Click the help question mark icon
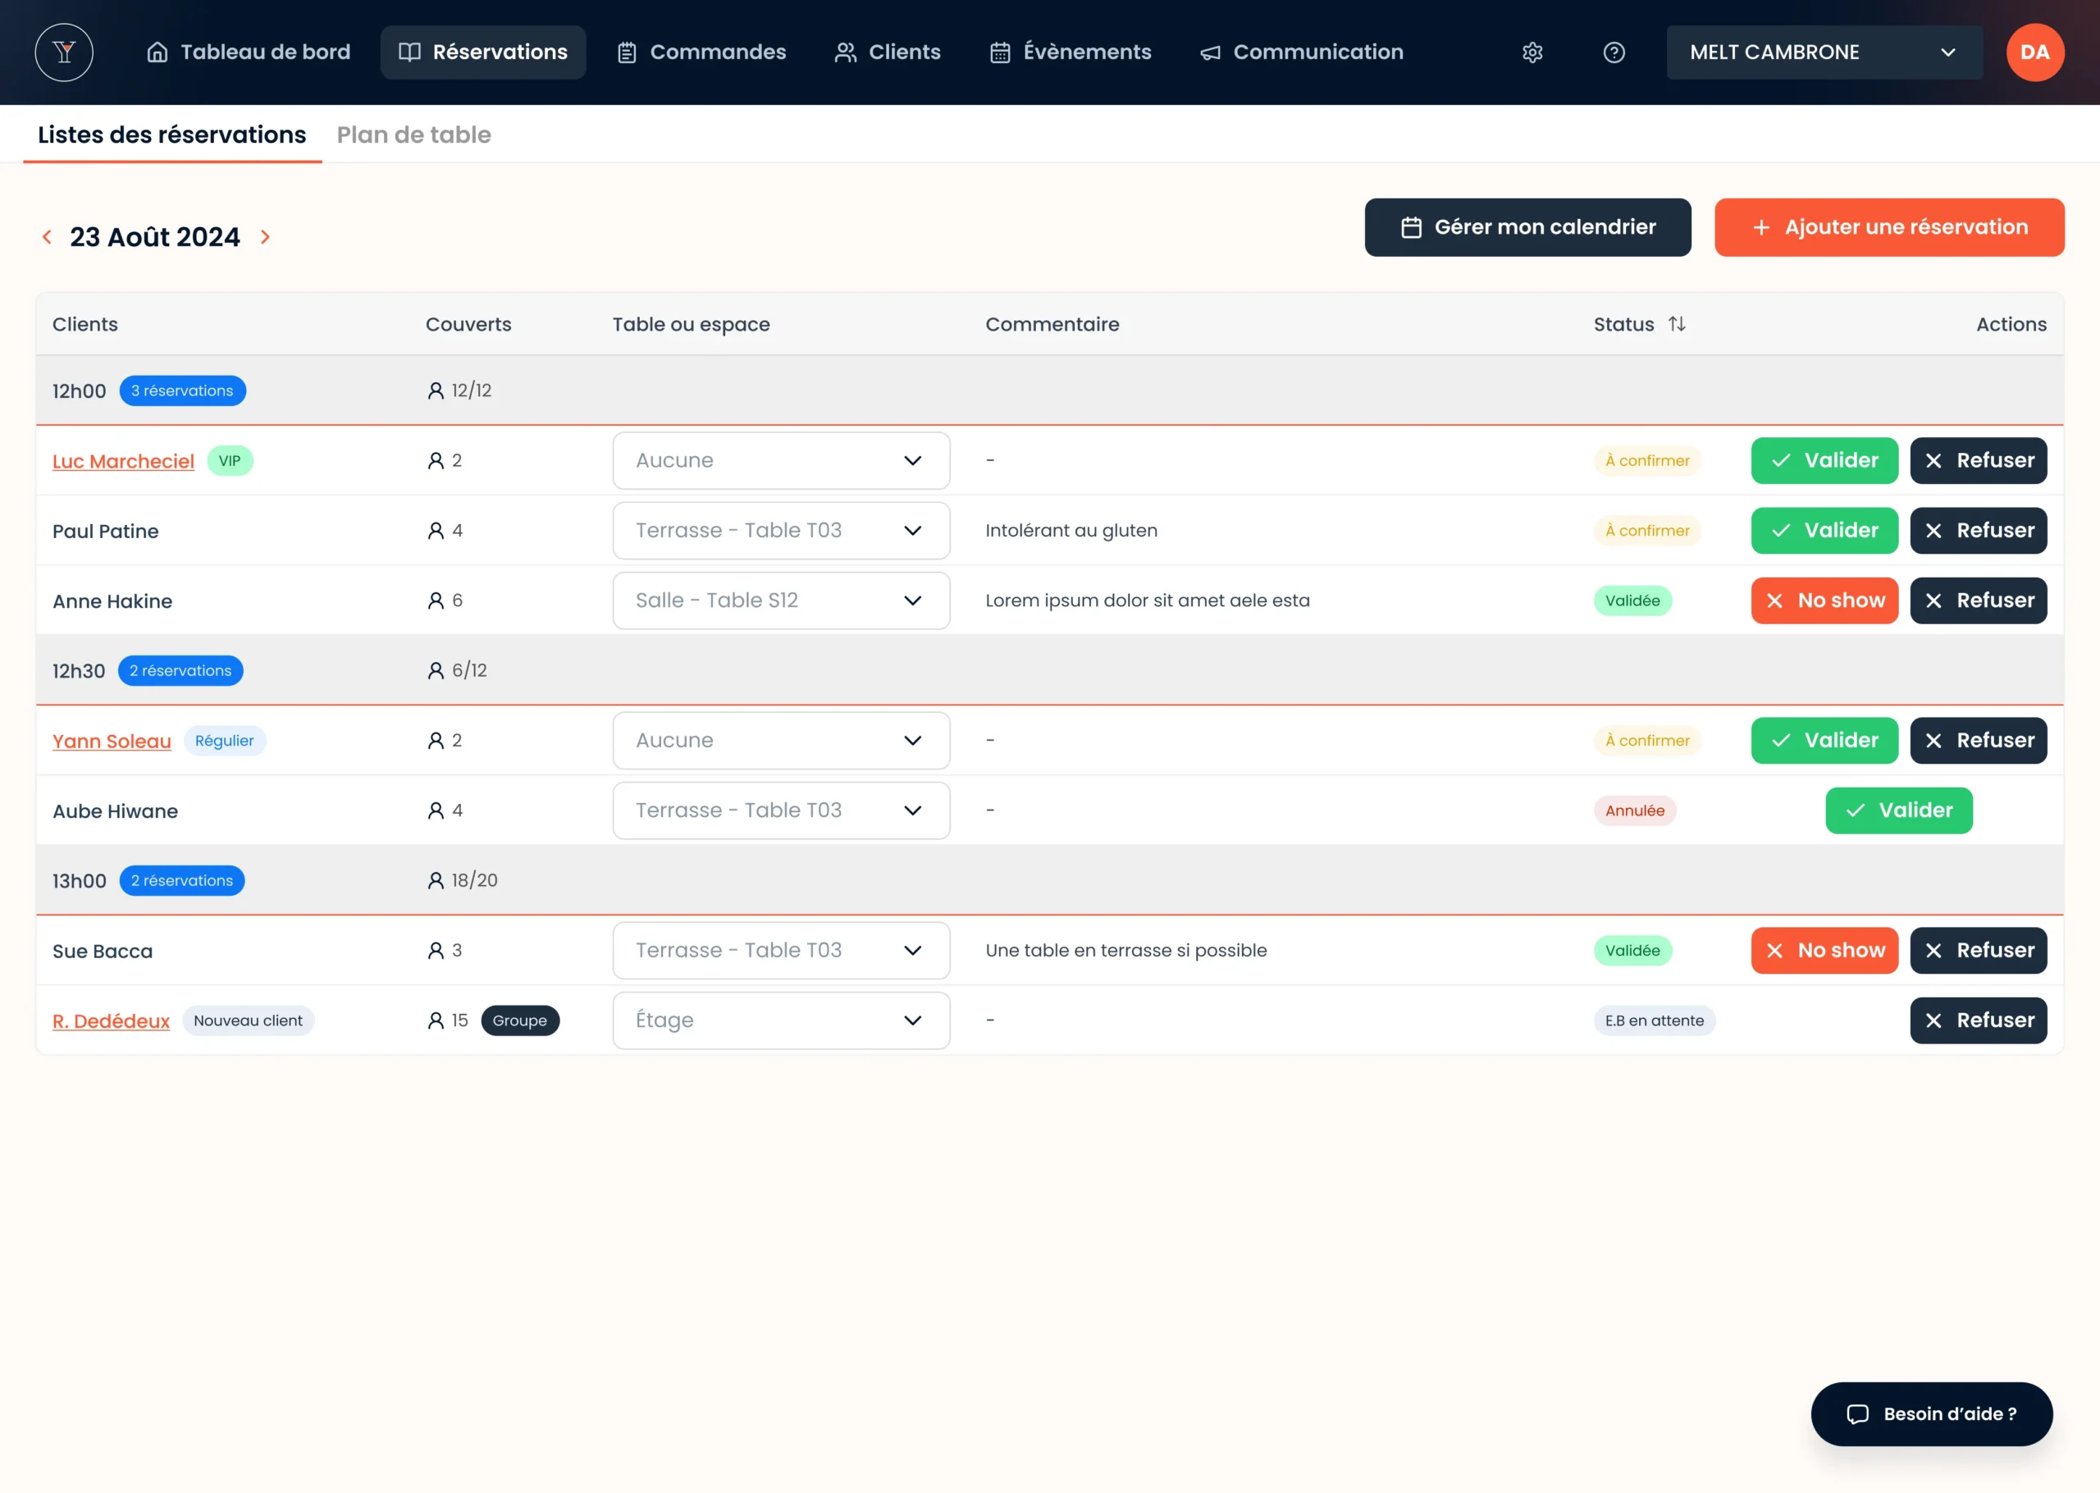 1614,53
